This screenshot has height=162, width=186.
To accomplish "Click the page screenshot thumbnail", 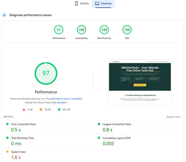I will (140, 82).
